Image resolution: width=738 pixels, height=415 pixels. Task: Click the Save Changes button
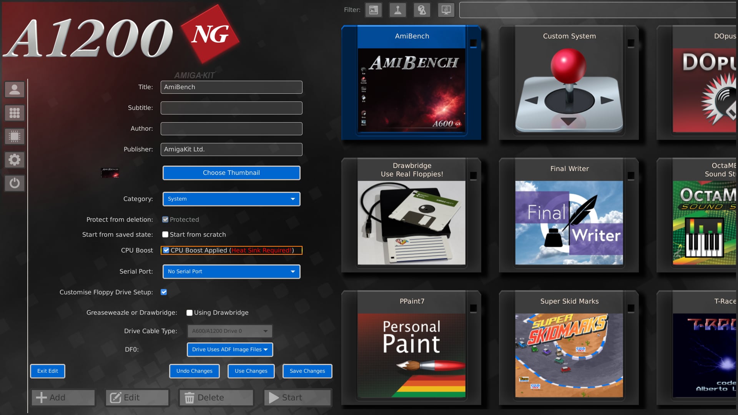point(307,371)
